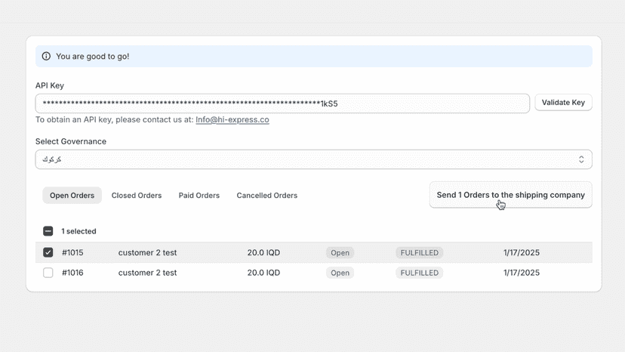Open the Info@hi-express.co email link
The height and width of the screenshot is (352, 625).
coord(232,120)
